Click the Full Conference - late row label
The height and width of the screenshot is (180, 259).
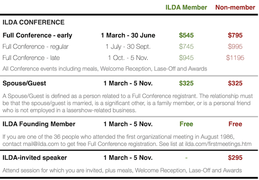coord(32,58)
